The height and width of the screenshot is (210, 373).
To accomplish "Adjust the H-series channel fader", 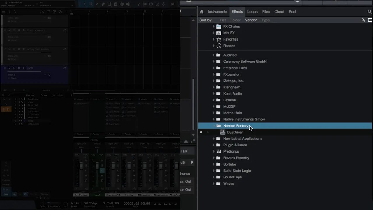I will [x=129, y=167].
